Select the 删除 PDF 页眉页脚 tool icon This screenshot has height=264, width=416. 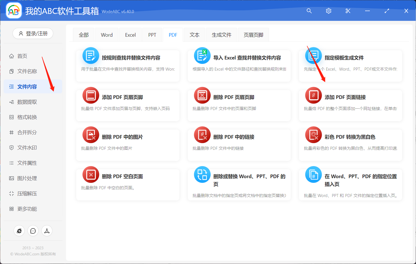[202, 95]
